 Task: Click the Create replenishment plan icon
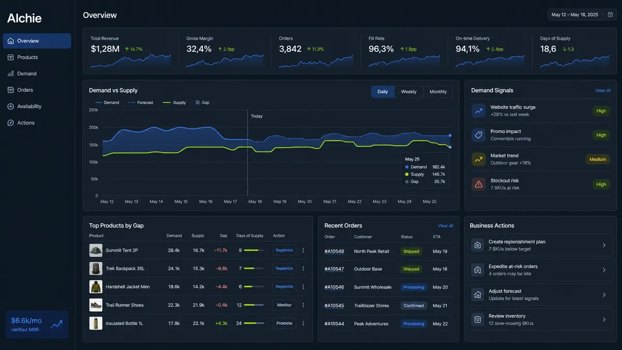coord(477,245)
